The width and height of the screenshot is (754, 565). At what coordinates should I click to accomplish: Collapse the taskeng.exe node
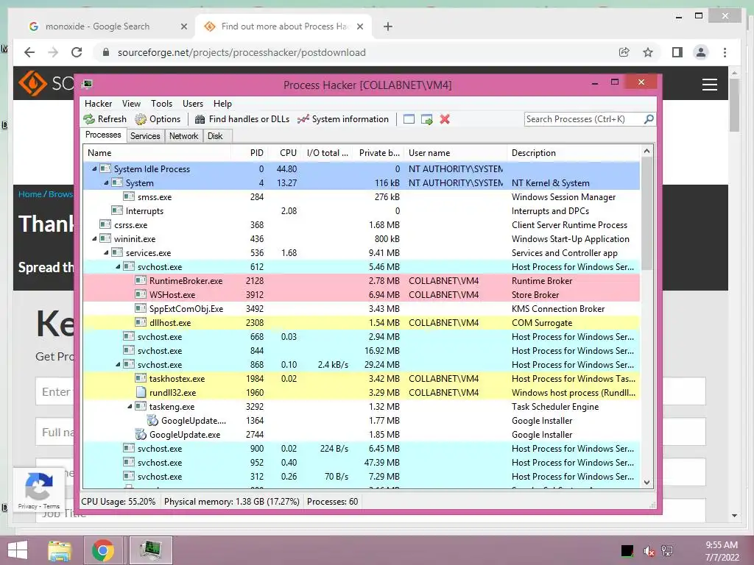coord(130,406)
